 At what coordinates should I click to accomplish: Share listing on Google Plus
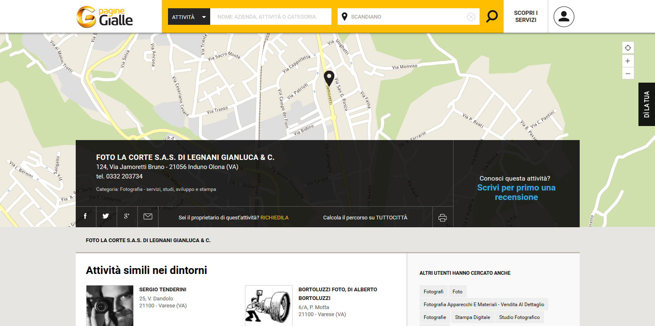coord(127,217)
